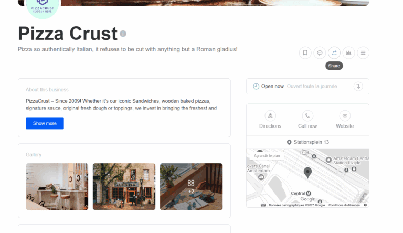
Task: Open the gallery photo of the café storefront
Action: pyautogui.click(x=124, y=187)
